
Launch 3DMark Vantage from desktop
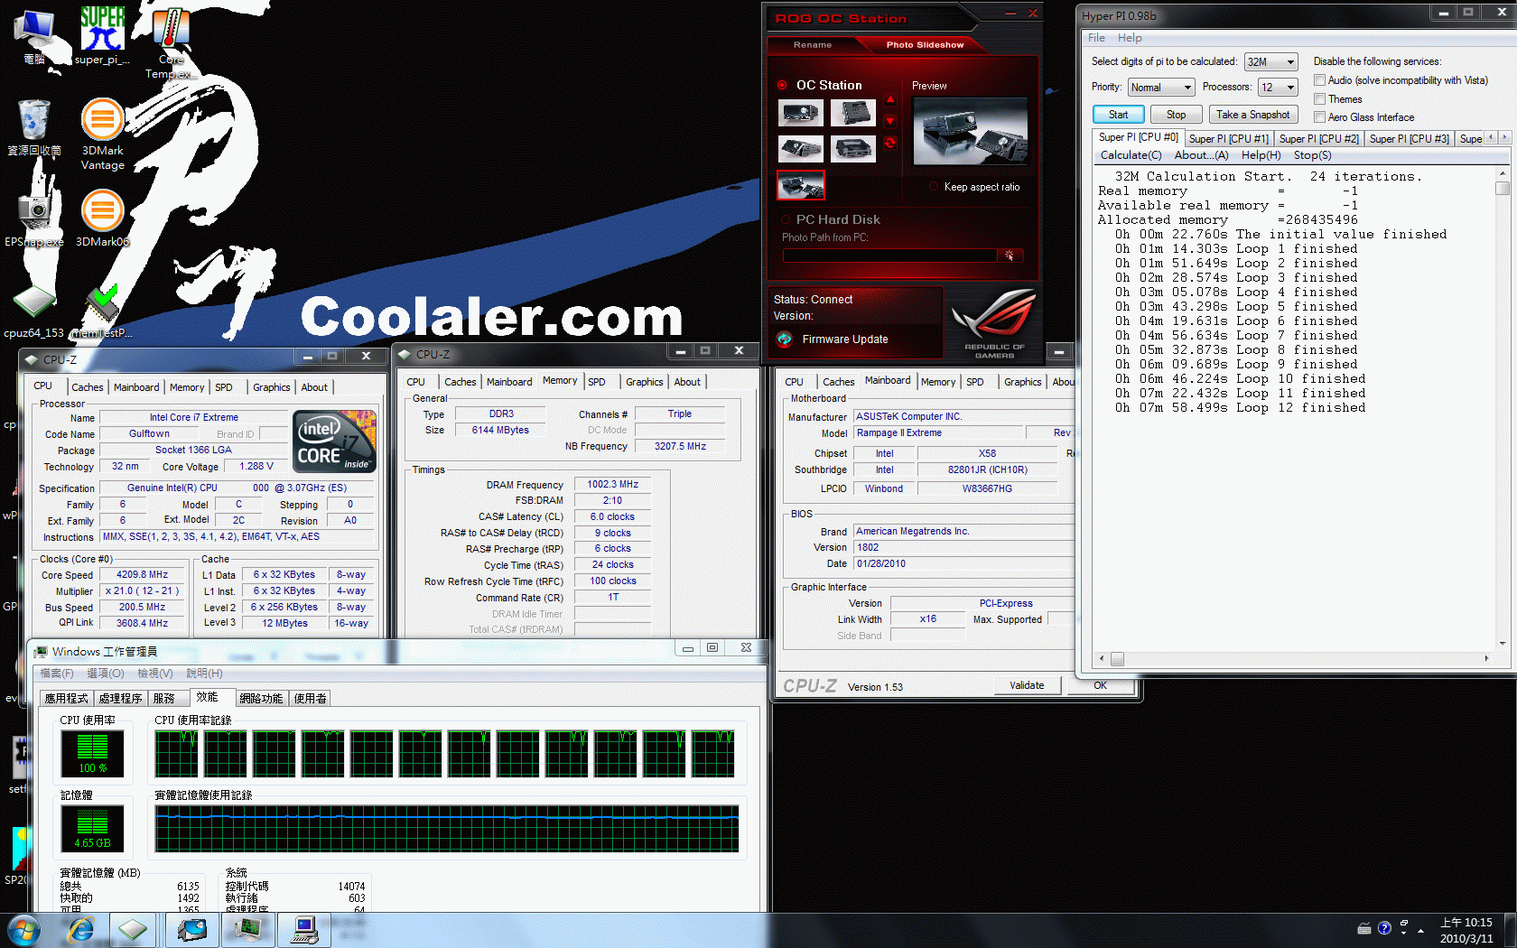pyautogui.click(x=102, y=134)
